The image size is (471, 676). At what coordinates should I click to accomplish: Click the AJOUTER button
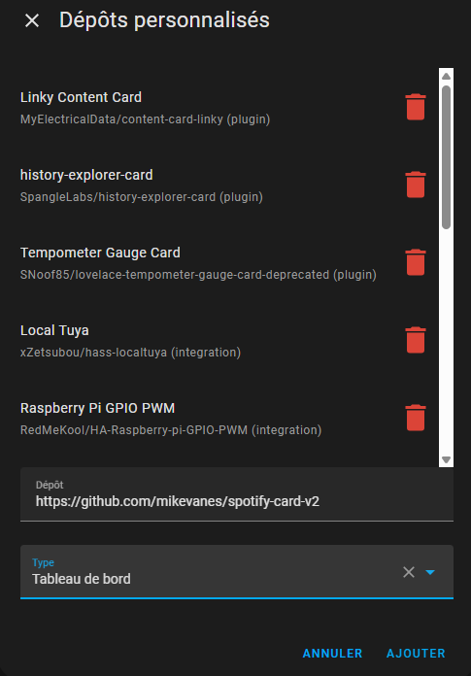[x=416, y=653]
